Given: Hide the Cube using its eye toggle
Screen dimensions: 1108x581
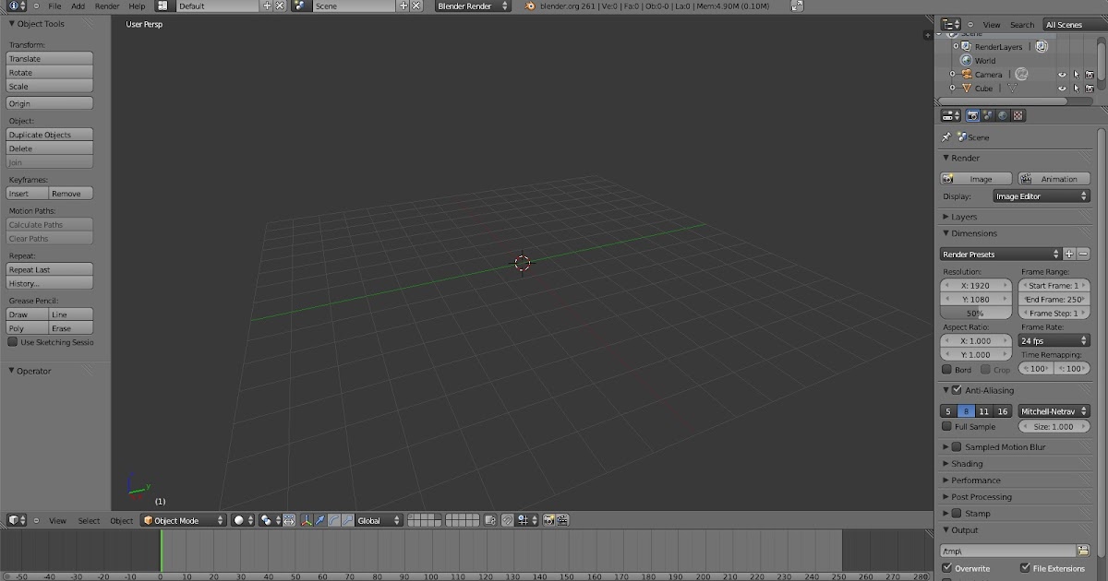Looking at the screenshot, I should tap(1062, 88).
